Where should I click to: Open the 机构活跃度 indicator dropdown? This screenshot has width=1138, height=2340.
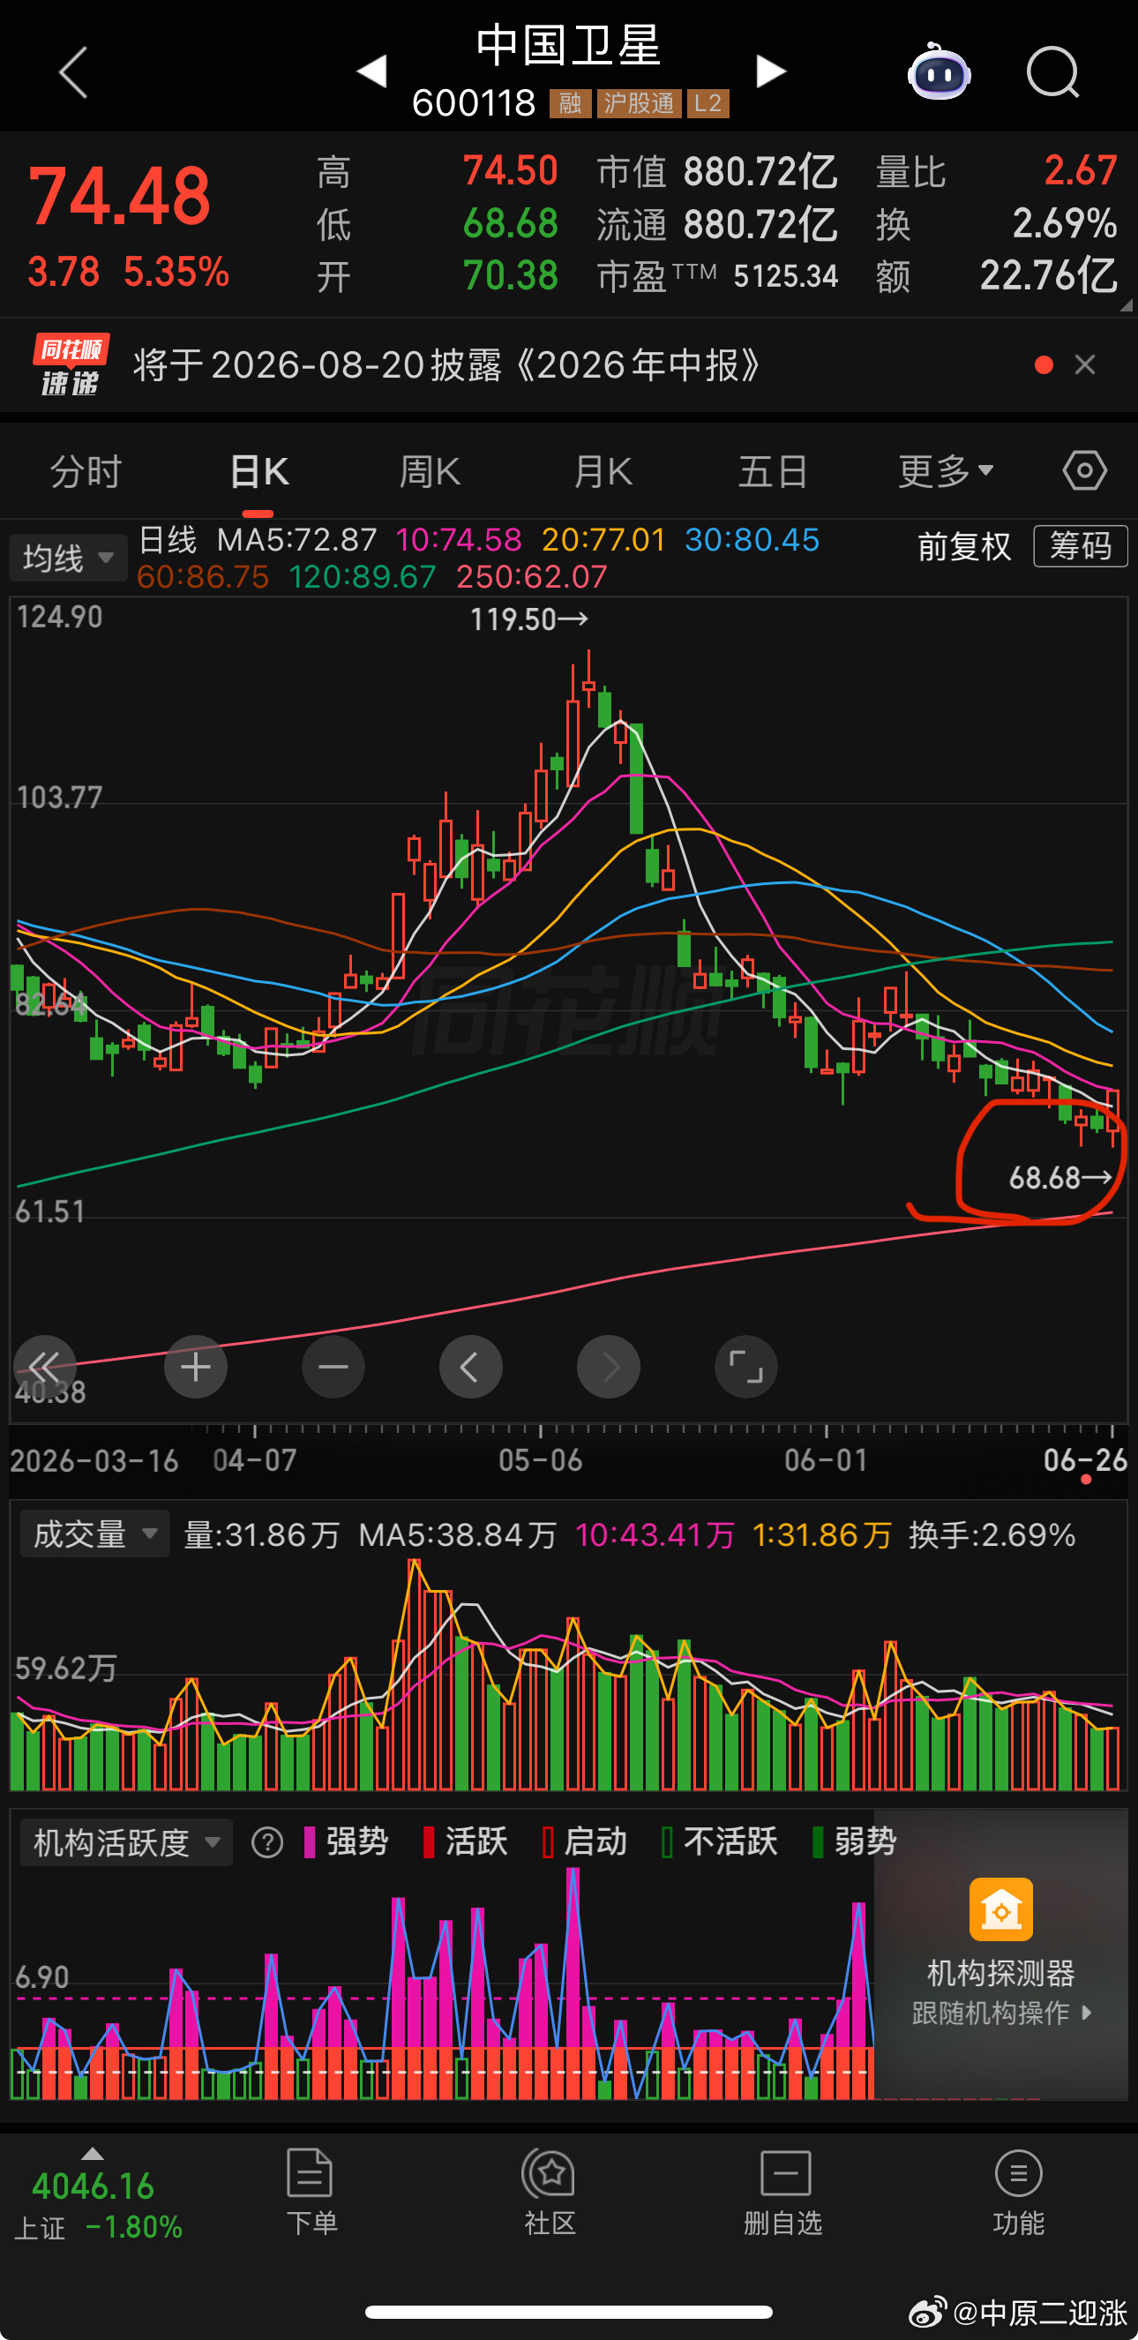point(126,1842)
